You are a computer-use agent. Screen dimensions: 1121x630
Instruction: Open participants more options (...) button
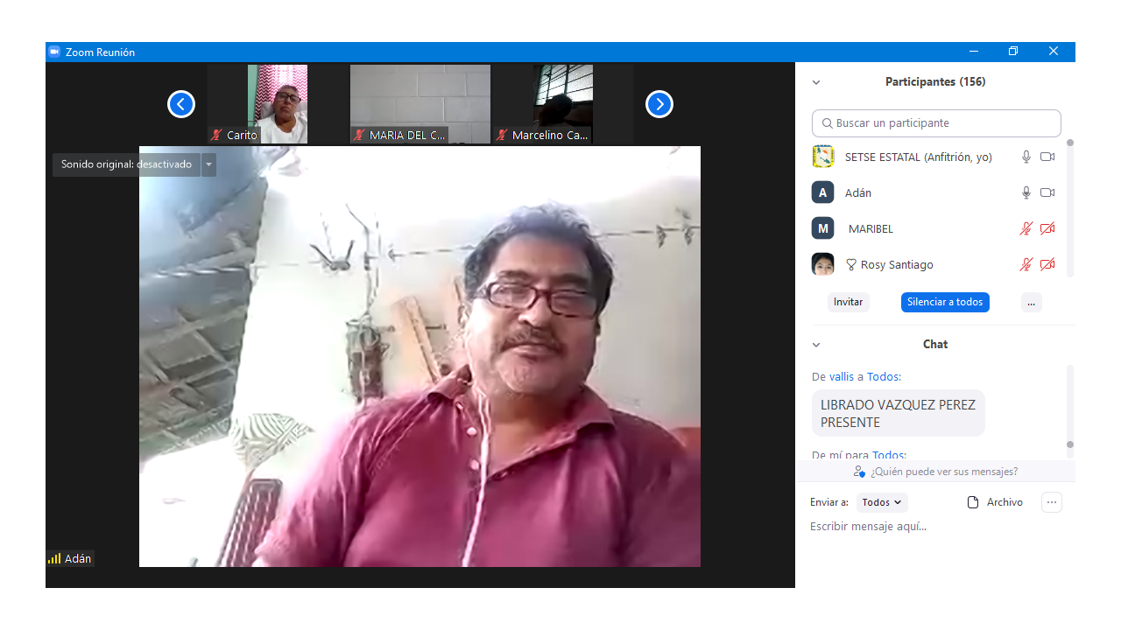pos(1032,302)
